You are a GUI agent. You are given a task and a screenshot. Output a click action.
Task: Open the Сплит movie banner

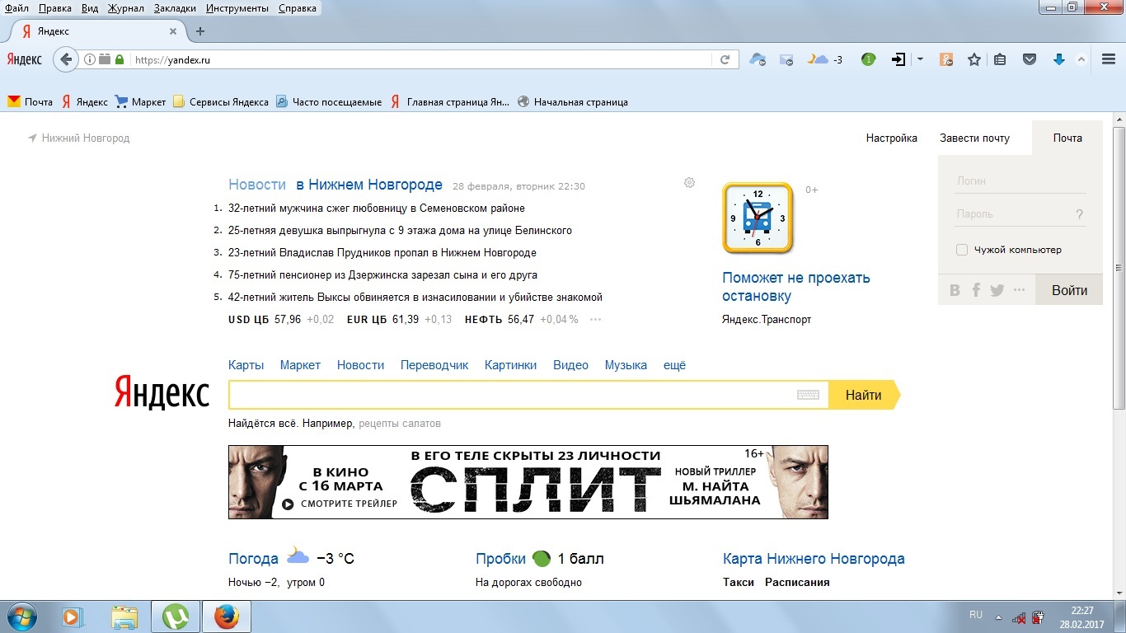(x=528, y=482)
